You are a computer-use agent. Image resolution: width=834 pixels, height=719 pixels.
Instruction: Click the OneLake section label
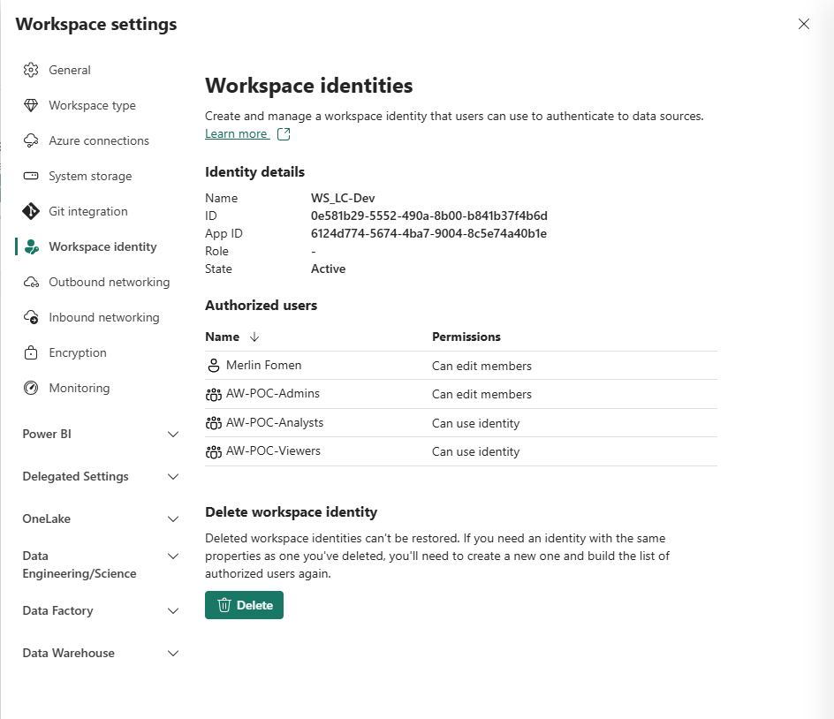(46, 518)
